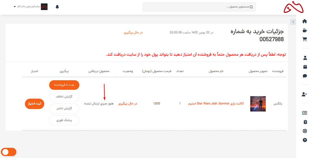Open the account dropdown 'سلام گیم دونی دات کام'
This screenshot has height=158, width=311.
coord(27,6)
